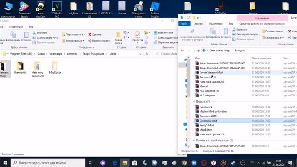Click Paste in the Downloads window ribbon
The width and height of the screenshot is (297, 167).
(226, 33)
